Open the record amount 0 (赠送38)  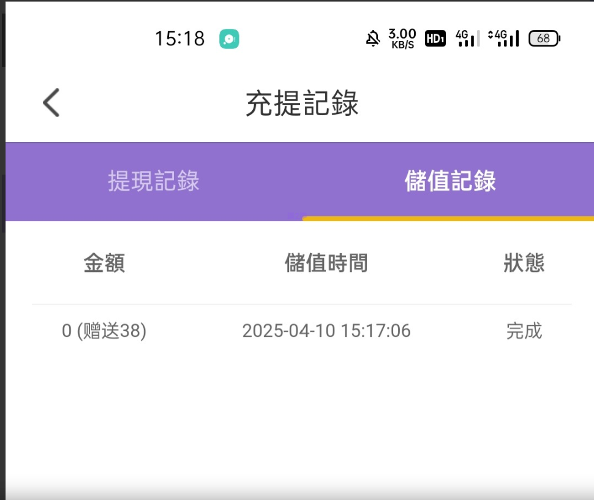(104, 331)
